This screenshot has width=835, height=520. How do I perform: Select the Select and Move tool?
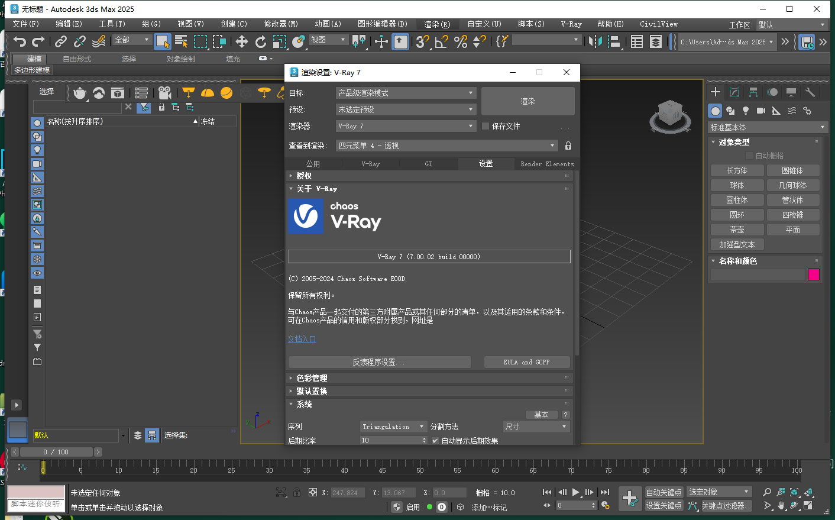pos(241,41)
